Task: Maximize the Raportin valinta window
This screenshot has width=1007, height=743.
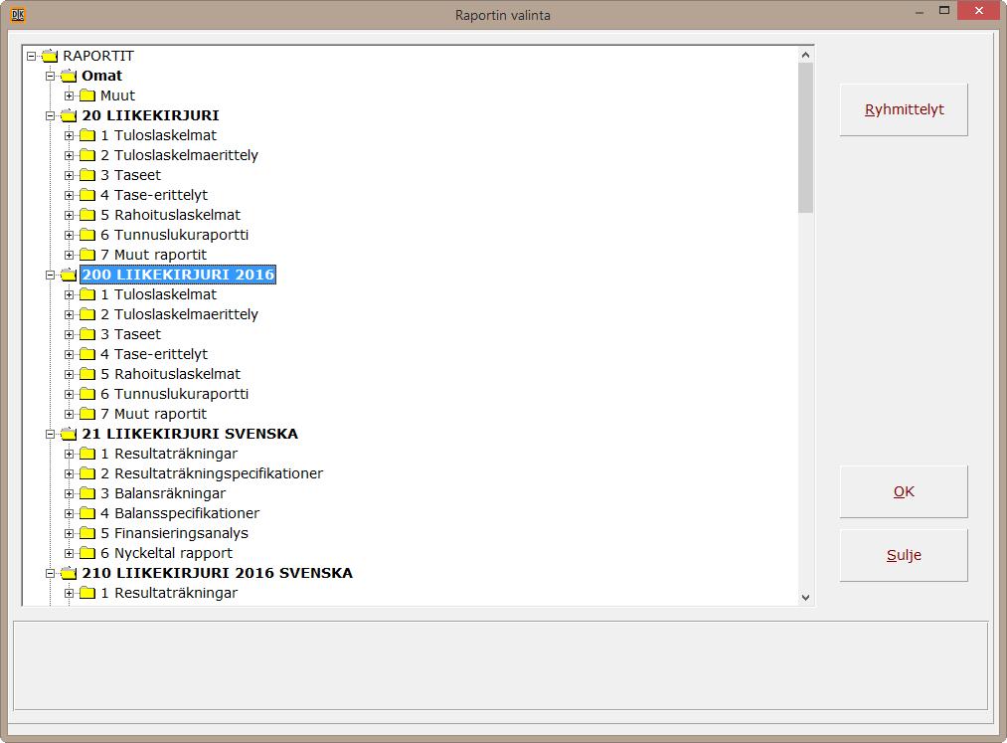Action: click(944, 10)
